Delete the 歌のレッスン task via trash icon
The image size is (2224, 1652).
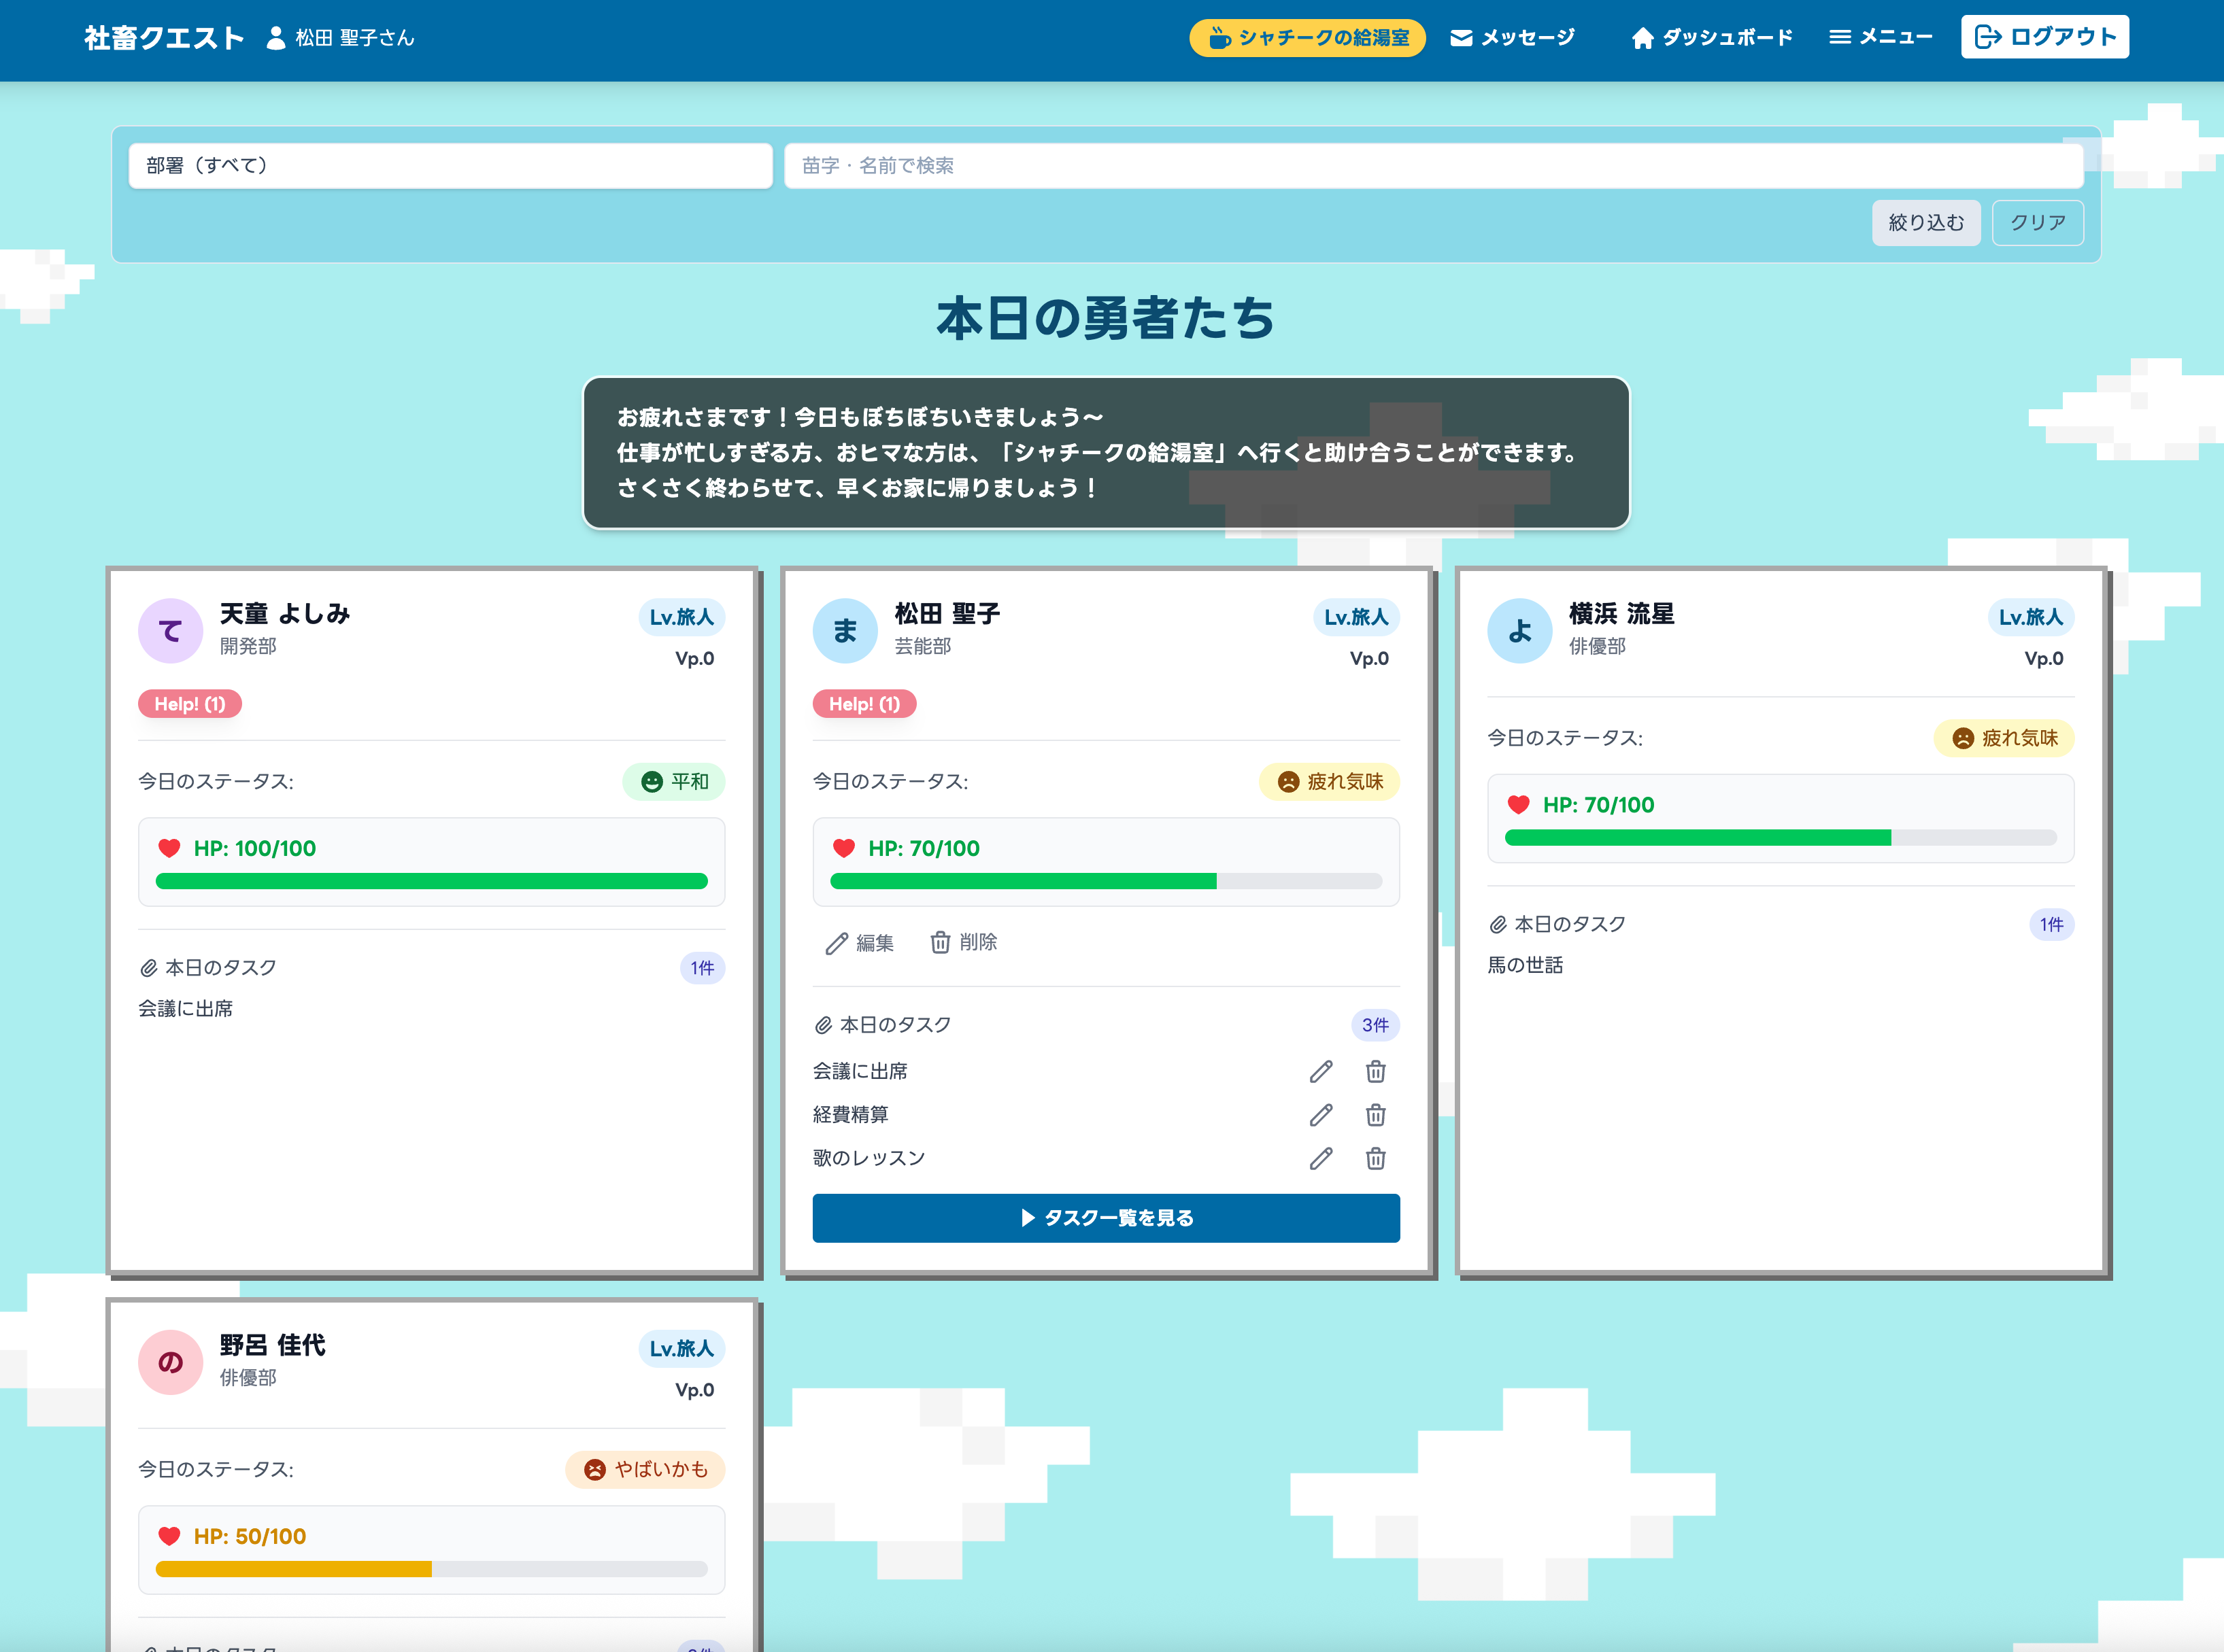tap(1376, 1158)
